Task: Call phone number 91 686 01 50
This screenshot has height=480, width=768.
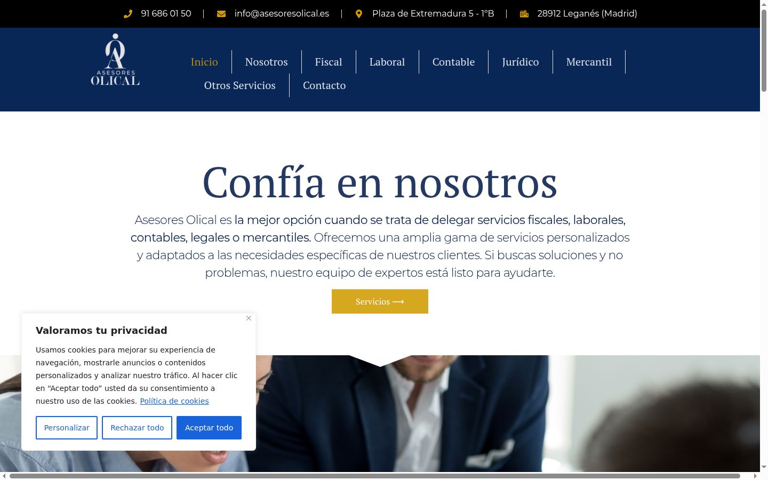Action: [x=166, y=14]
